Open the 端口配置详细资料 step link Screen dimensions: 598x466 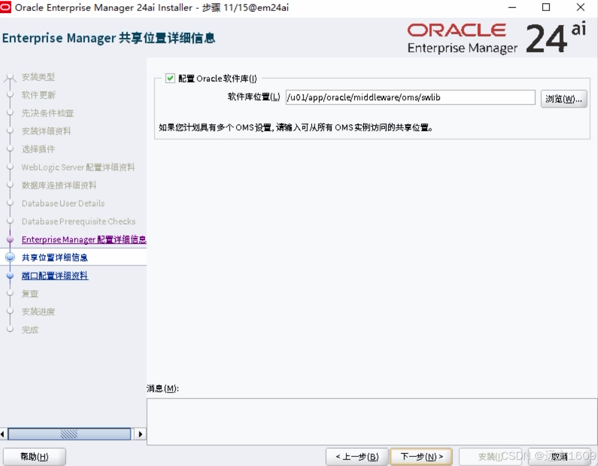pos(54,275)
